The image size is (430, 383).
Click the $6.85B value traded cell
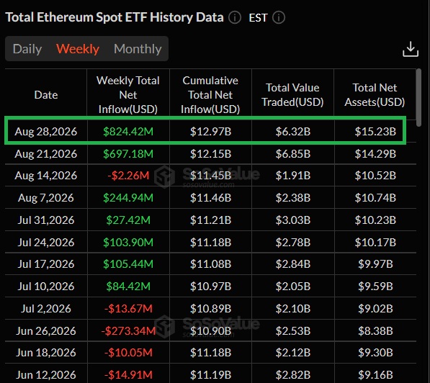(x=293, y=154)
